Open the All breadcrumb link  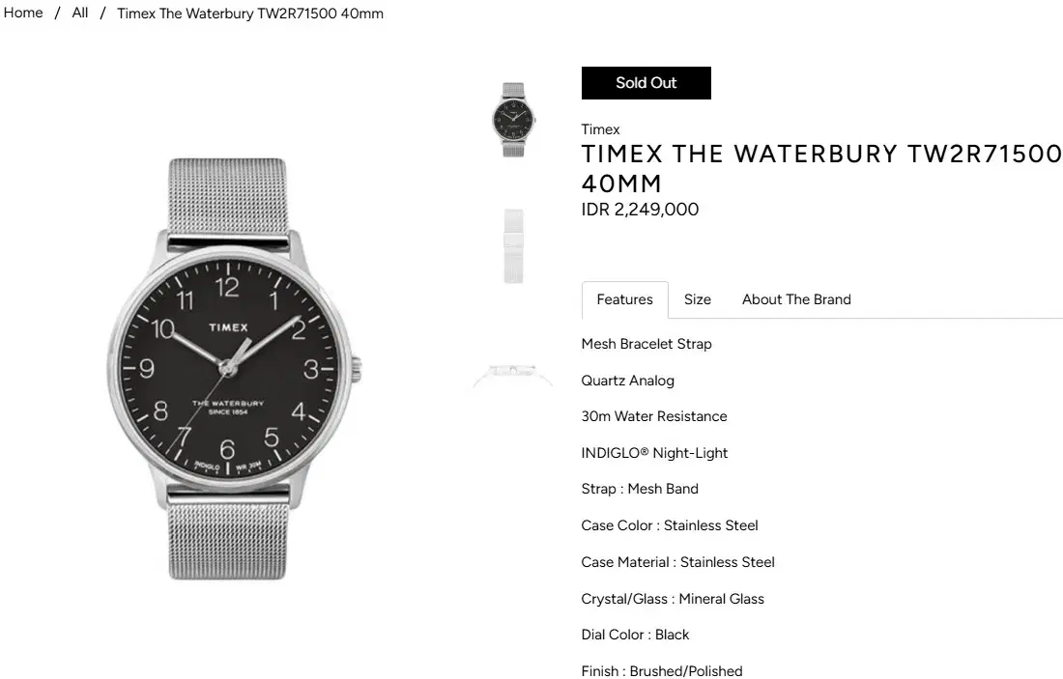[x=80, y=13]
